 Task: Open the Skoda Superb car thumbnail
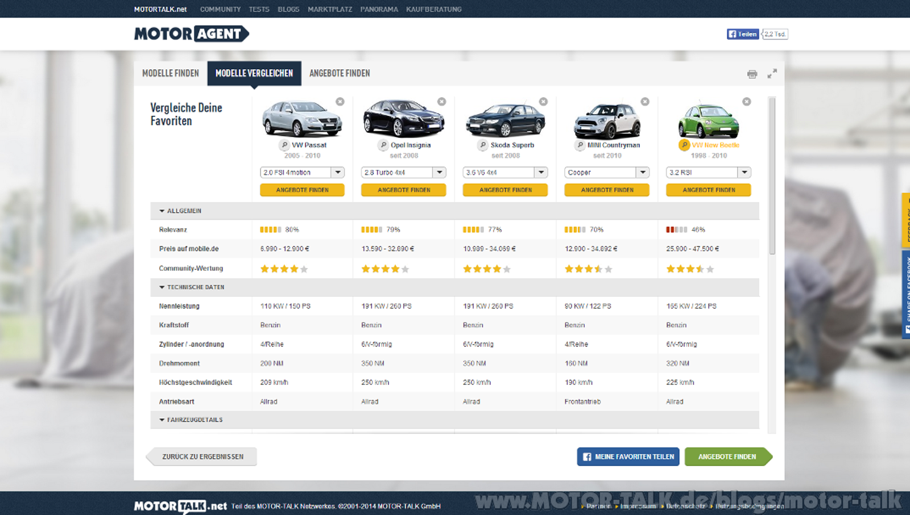coord(505,120)
